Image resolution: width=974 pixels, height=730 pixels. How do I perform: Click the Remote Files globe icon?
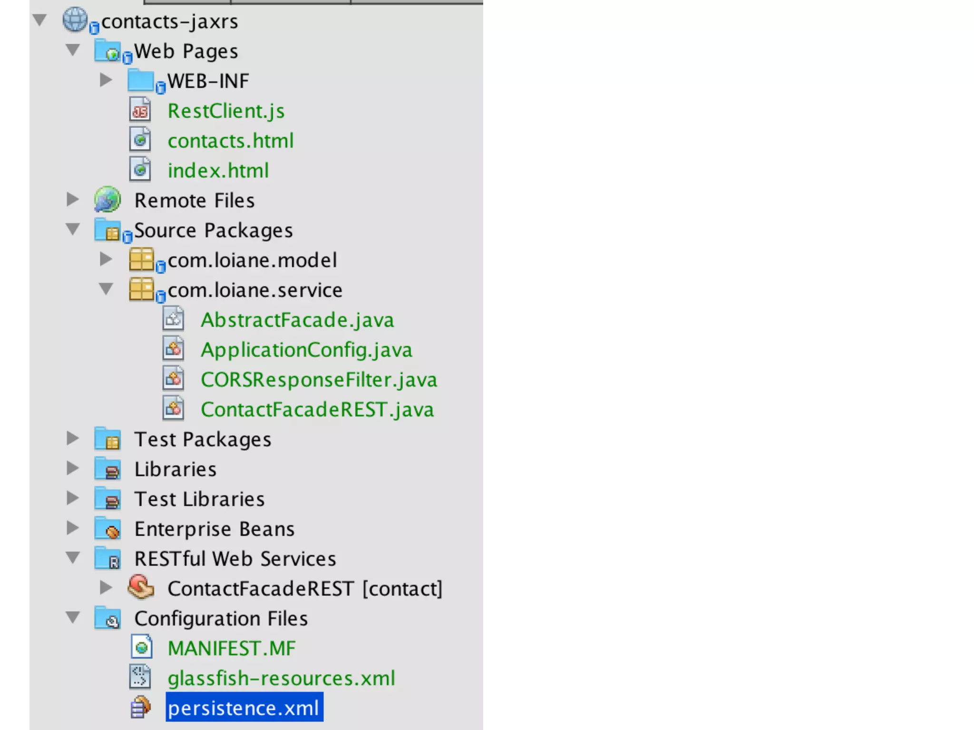point(107,200)
